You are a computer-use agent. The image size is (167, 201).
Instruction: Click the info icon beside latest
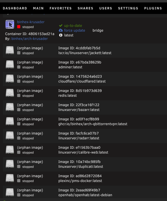[61, 35]
